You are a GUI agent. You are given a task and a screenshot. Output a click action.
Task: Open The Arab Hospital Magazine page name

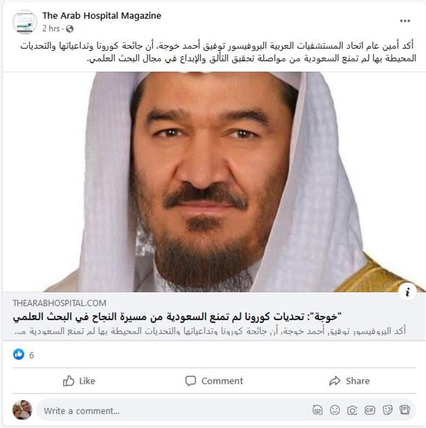[x=102, y=16]
